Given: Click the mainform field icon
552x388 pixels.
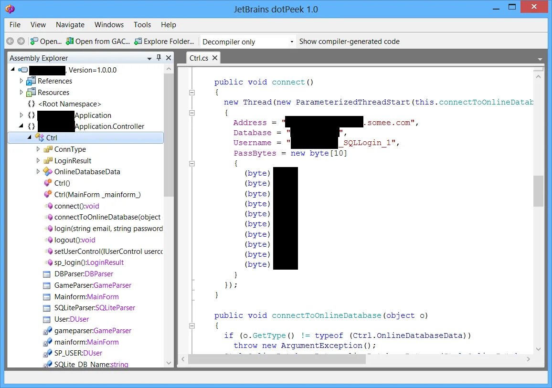Looking at the screenshot, I should pyautogui.click(x=48, y=342).
